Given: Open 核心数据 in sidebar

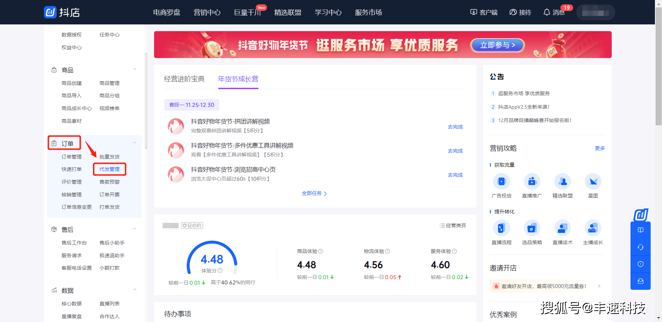Looking at the screenshot, I should click(72, 304).
